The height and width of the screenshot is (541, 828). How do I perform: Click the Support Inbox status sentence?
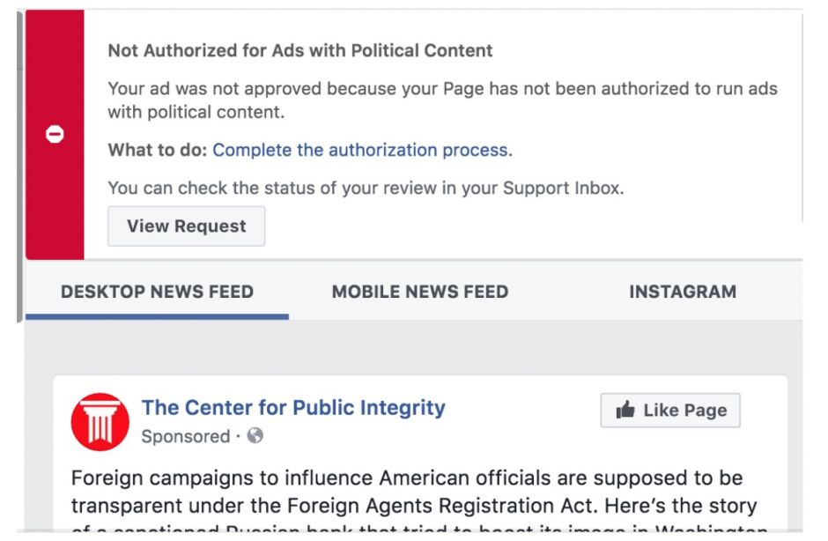[366, 188]
